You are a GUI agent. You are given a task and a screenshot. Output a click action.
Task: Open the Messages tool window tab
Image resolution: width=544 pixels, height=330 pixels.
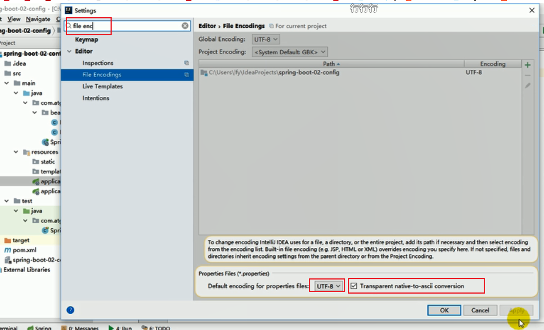click(x=80, y=328)
